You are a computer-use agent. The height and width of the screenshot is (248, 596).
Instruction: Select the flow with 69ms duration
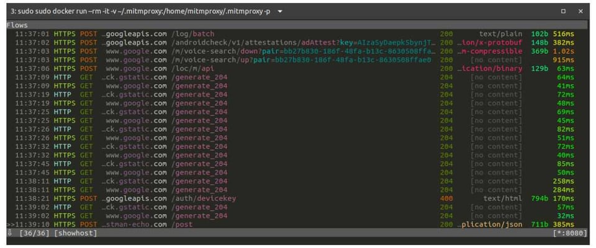tap(297, 112)
